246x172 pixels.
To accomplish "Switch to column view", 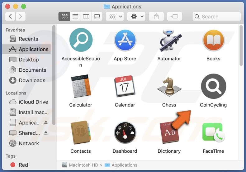I will pos(86,16).
